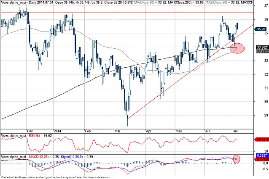This screenshot has width=269, height=179.
Task: Click the 32 price axis label
Action: (x=266, y=74)
